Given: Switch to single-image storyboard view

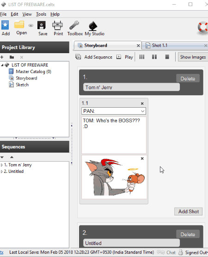Looking at the screenshot, I should (x=167, y=57).
